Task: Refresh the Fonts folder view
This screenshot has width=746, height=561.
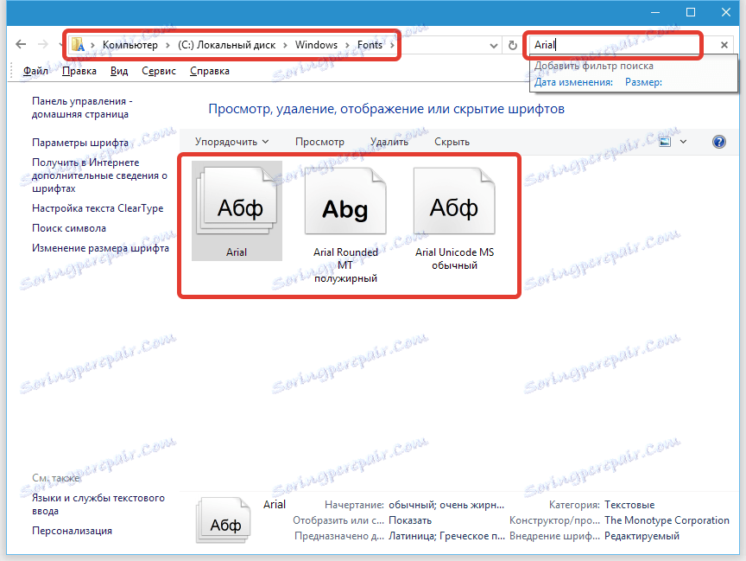Action: coord(512,45)
